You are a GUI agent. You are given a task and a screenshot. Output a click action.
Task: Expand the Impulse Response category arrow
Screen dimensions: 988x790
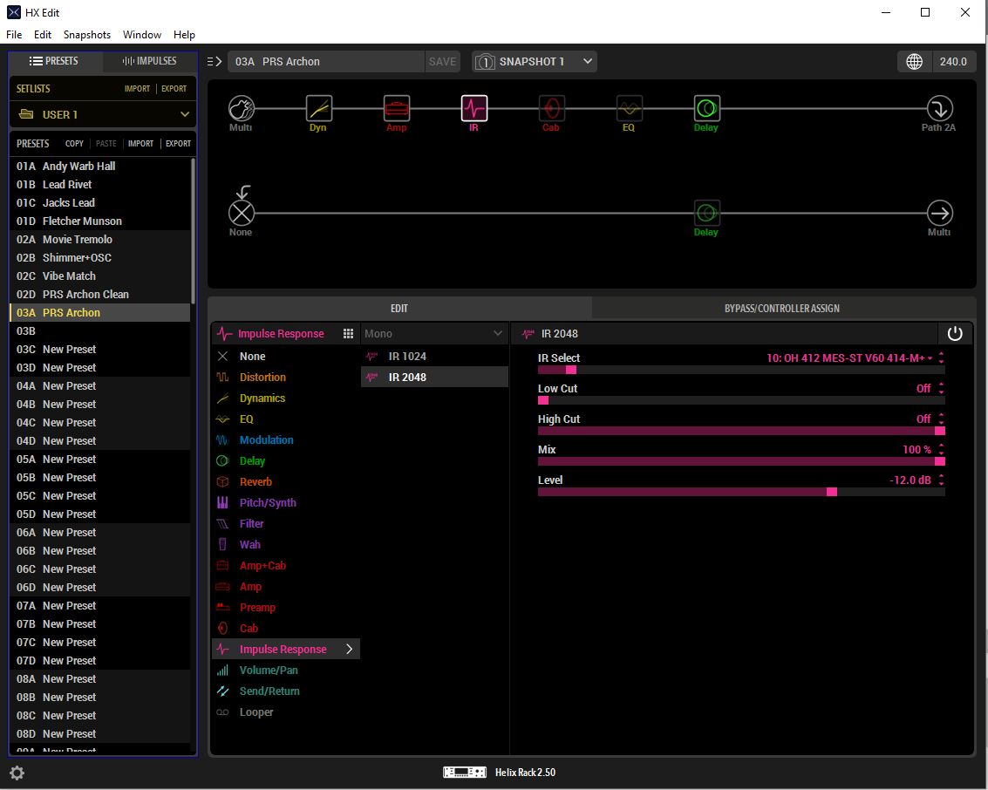(x=349, y=650)
